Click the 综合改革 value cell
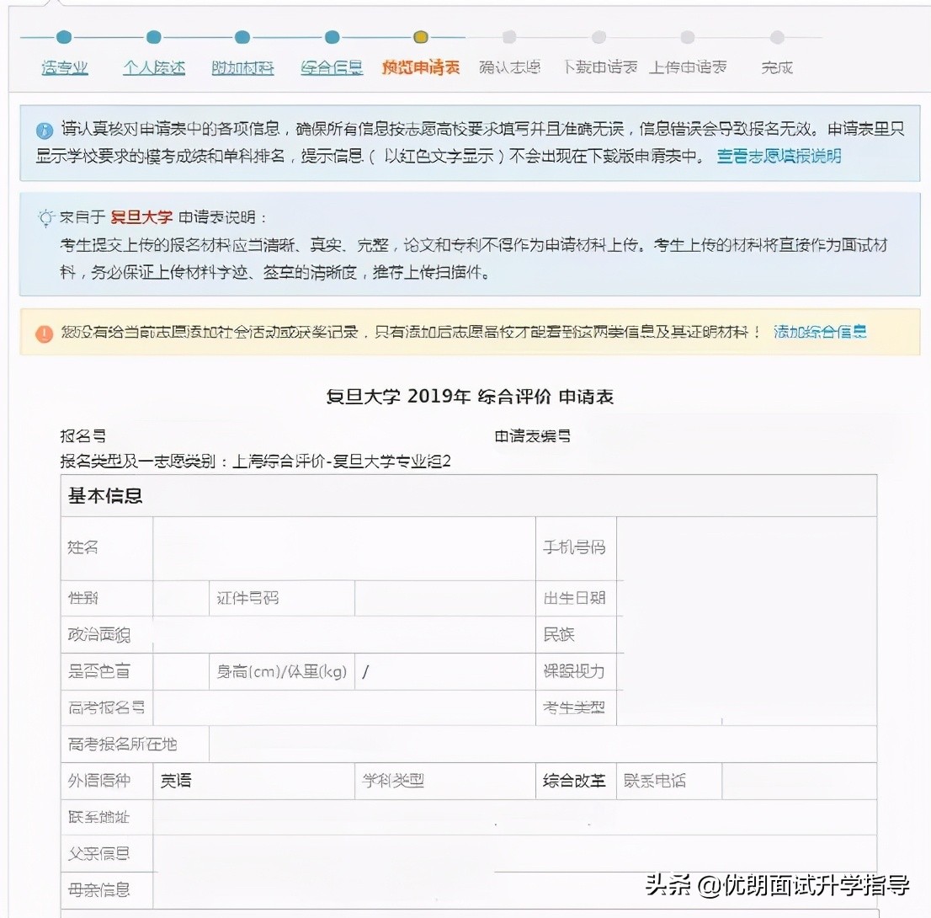The image size is (931, 918). pyautogui.click(x=574, y=780)
